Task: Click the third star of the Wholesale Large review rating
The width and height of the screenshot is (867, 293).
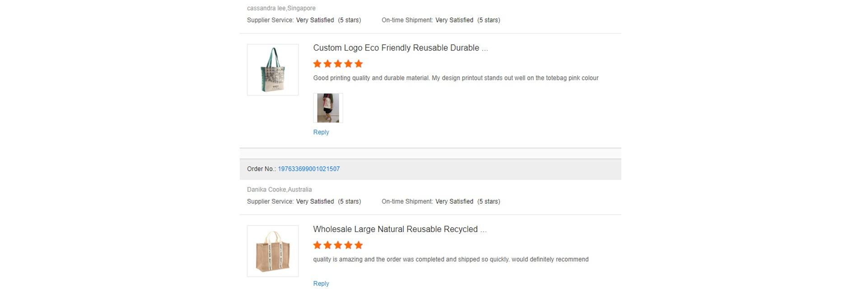Action: coord(338,245)
